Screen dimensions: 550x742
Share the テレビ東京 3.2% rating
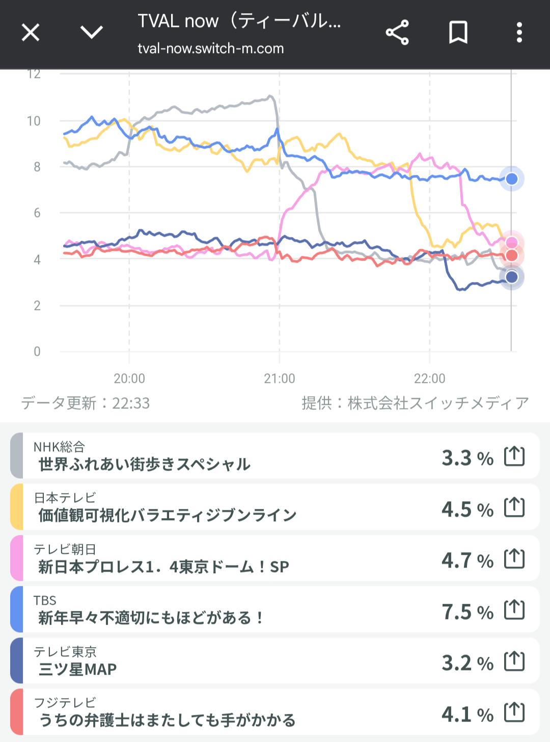[514, 661]
